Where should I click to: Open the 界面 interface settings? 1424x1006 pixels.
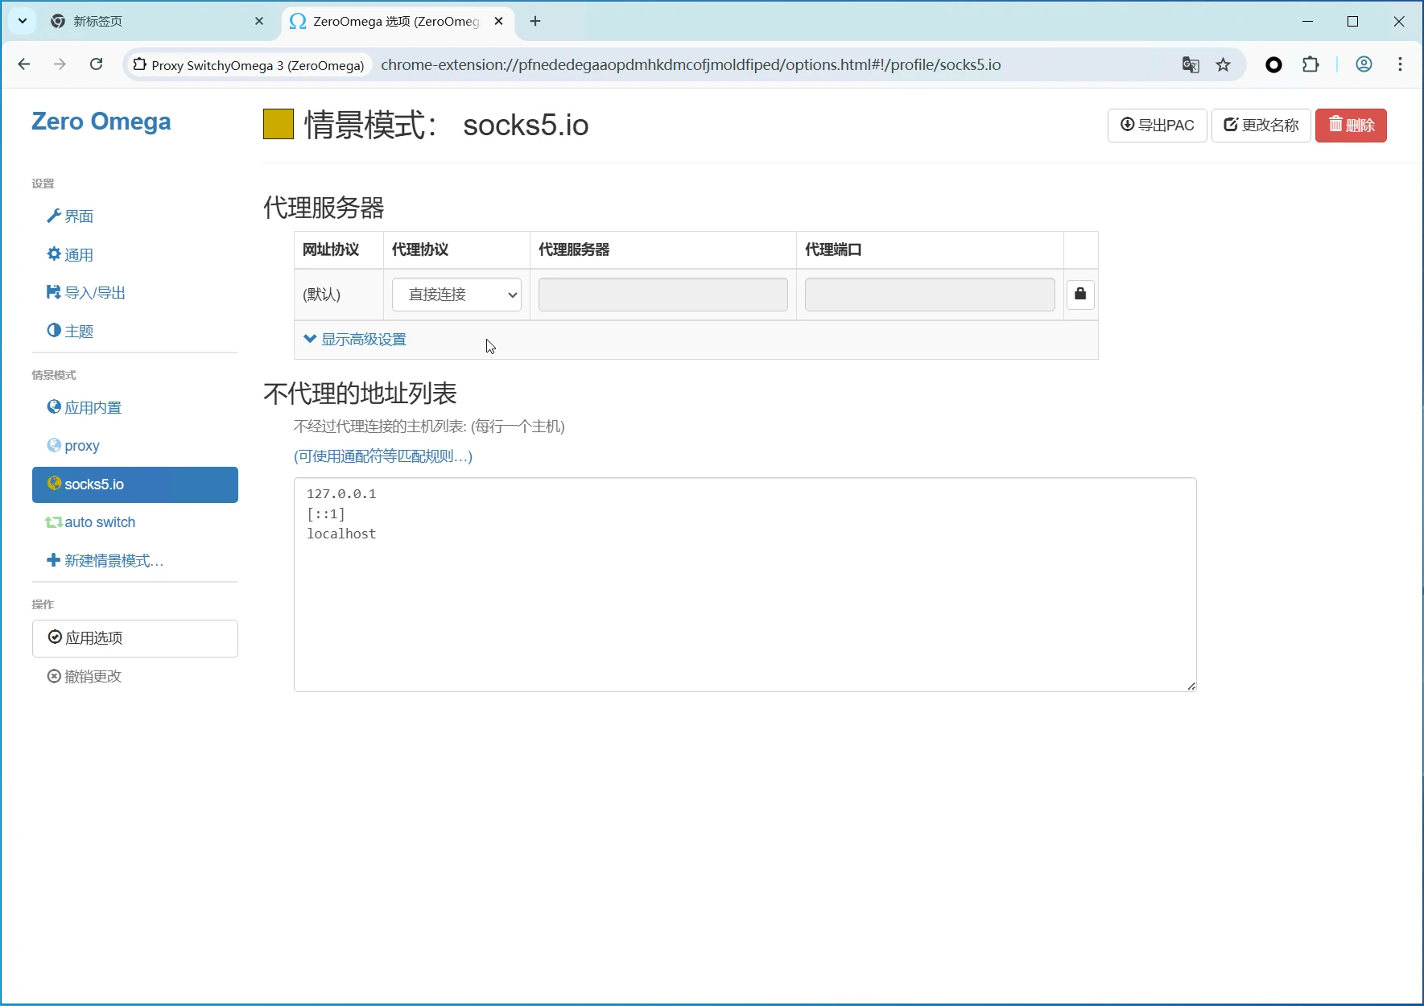pyautogui.click(x=70, y=216)
